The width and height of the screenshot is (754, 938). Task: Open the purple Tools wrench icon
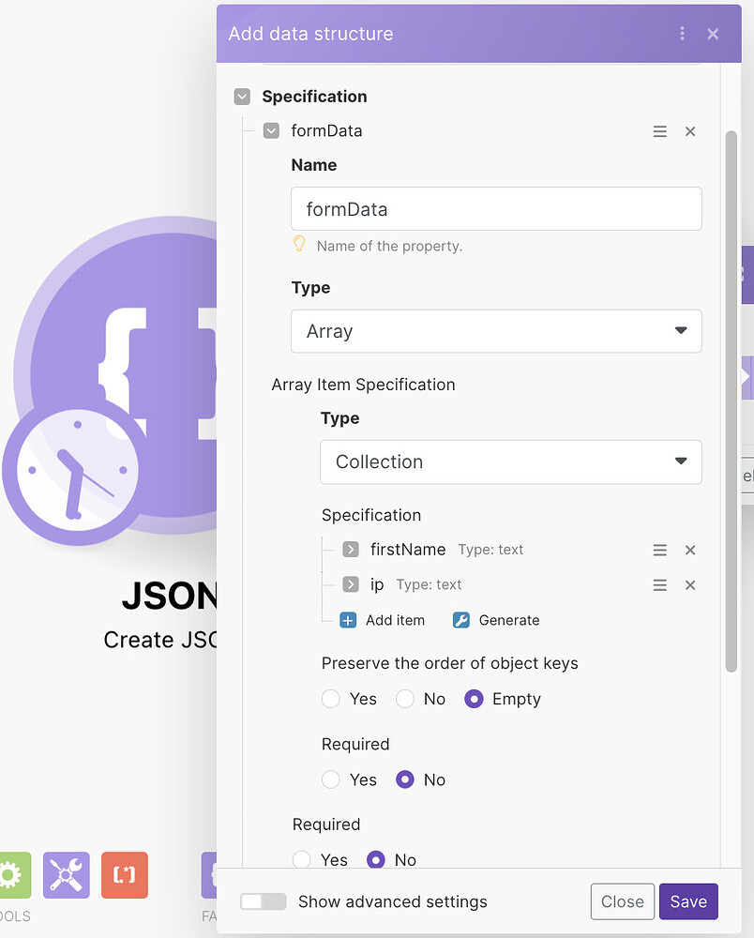click(x=67, y=874)
